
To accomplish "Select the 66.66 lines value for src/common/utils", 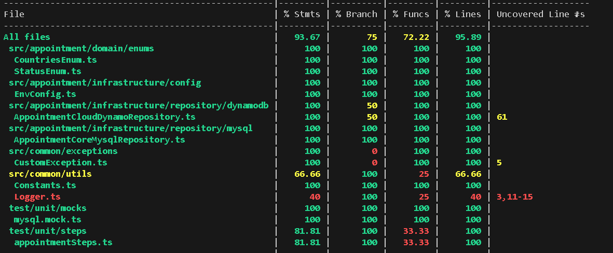I will pos(468,174).
